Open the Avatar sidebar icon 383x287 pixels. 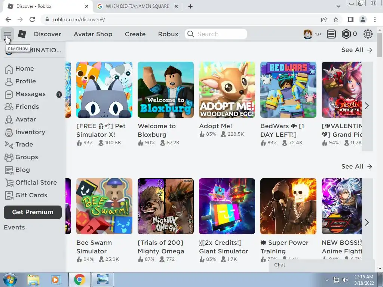9,120
